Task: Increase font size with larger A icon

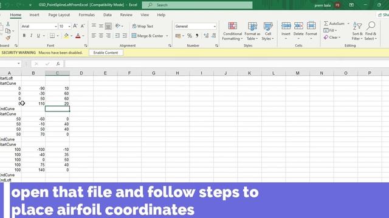Action: point(75,26)
